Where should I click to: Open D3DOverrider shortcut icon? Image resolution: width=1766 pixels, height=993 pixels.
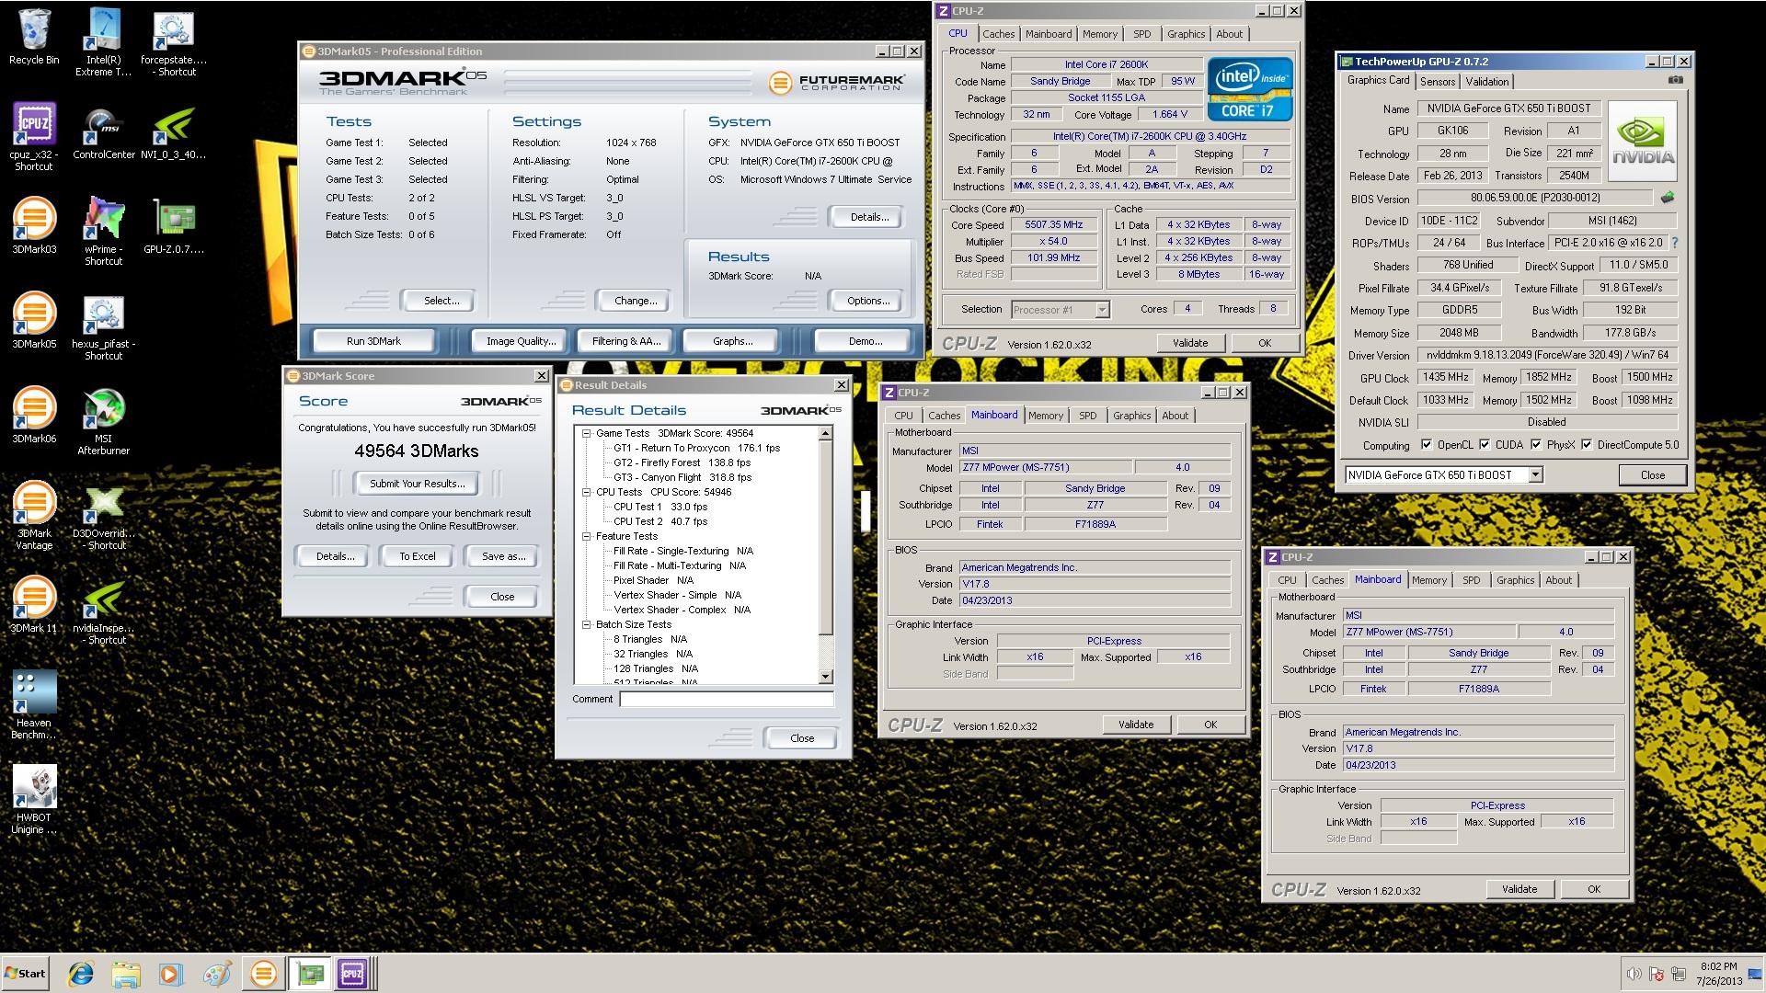point(103,515)
